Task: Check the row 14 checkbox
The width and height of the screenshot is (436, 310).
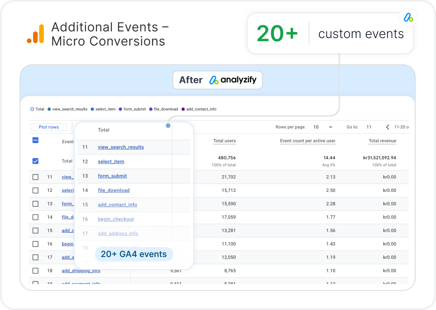Action: 35,217
